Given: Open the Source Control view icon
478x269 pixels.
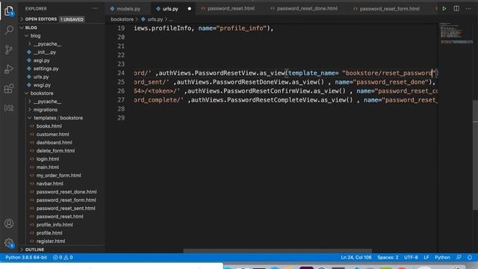Looking at the screenshot, I should (x=9, y=49).
